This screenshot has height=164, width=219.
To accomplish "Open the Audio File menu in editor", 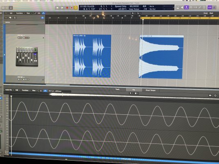I will point(9,90).
